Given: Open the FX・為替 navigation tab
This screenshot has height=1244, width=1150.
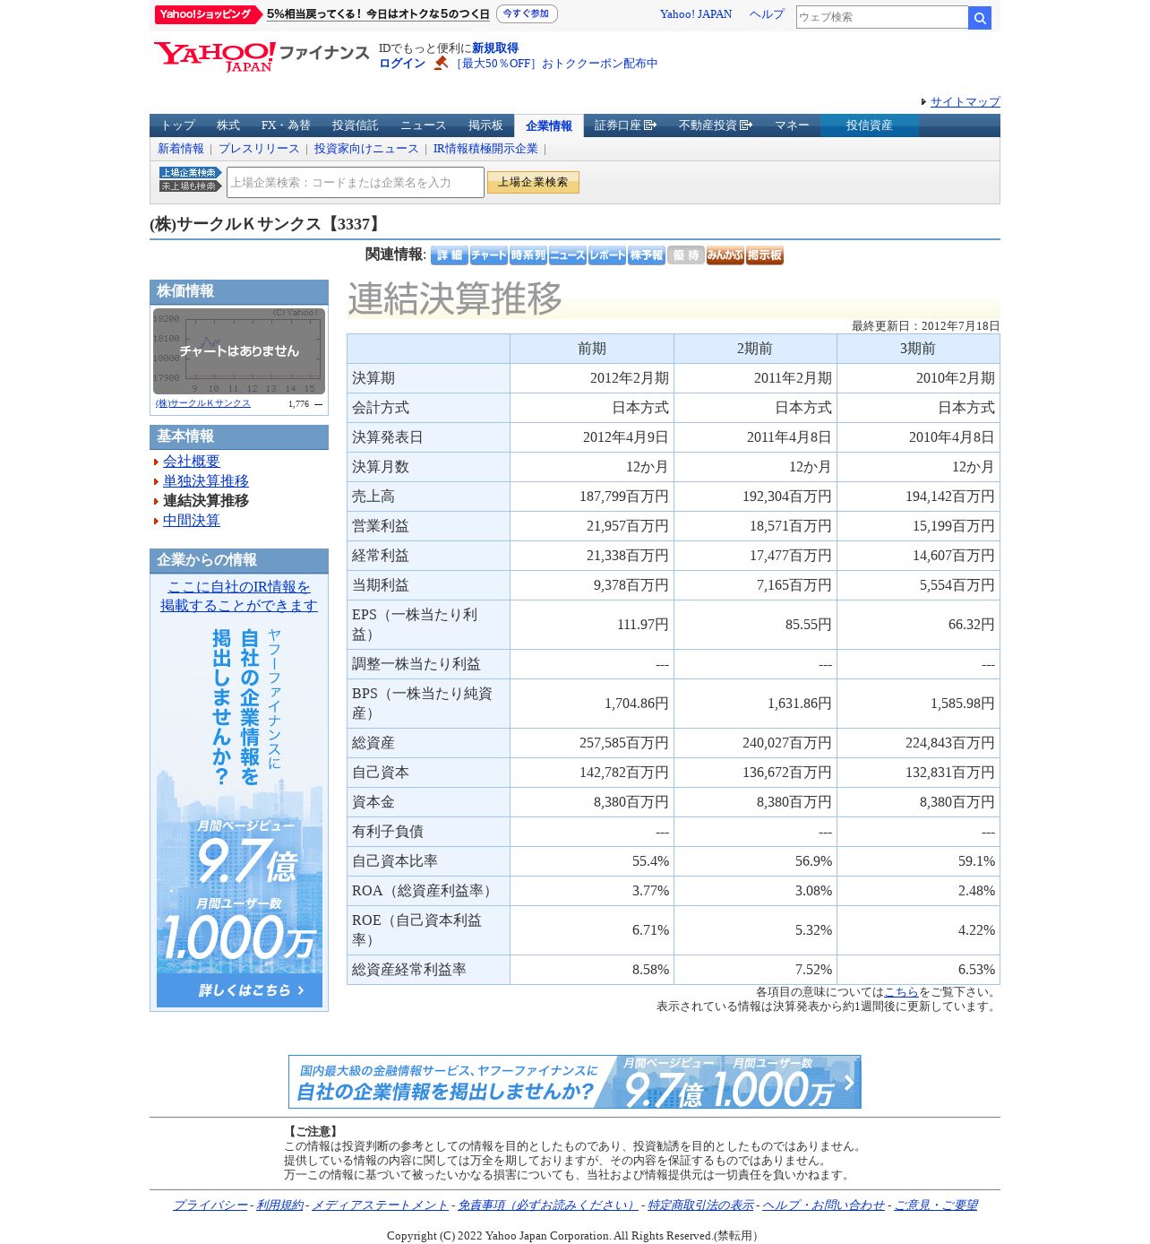Looking at the screenshot, I should point(286,125).
